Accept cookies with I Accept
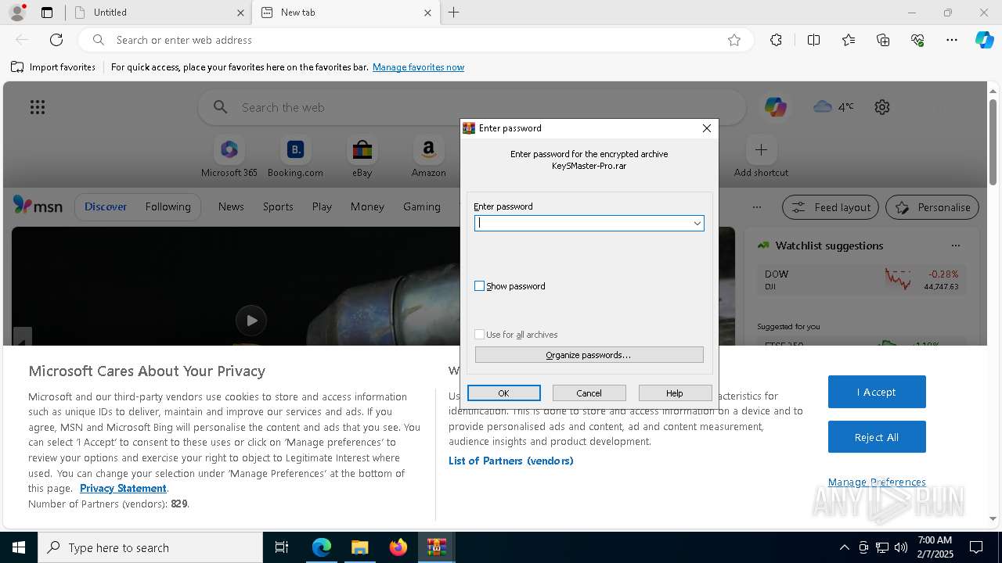The image size is (1002, 563). pyautogui.click(x=877, y=392)
